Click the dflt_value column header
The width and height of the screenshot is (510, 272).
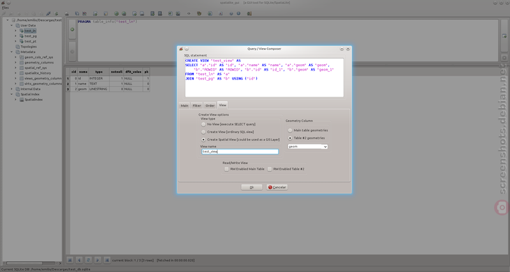click(x=133, y=72)
